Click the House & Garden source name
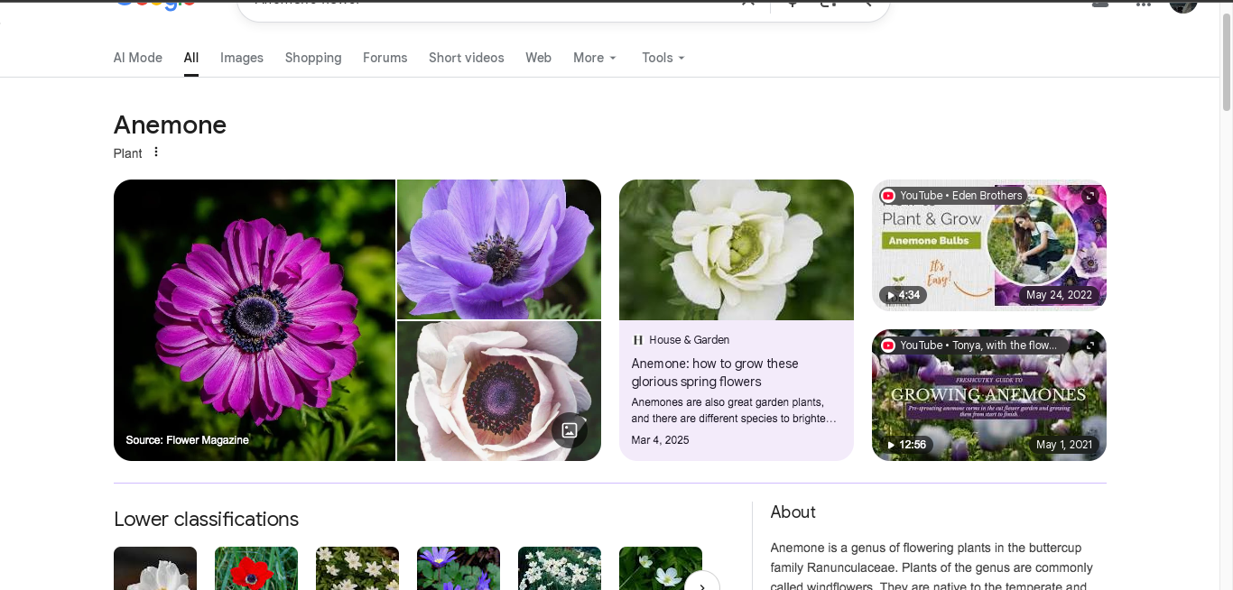Viewport: 1233px width, 590px height. click(x=689, y=340)
